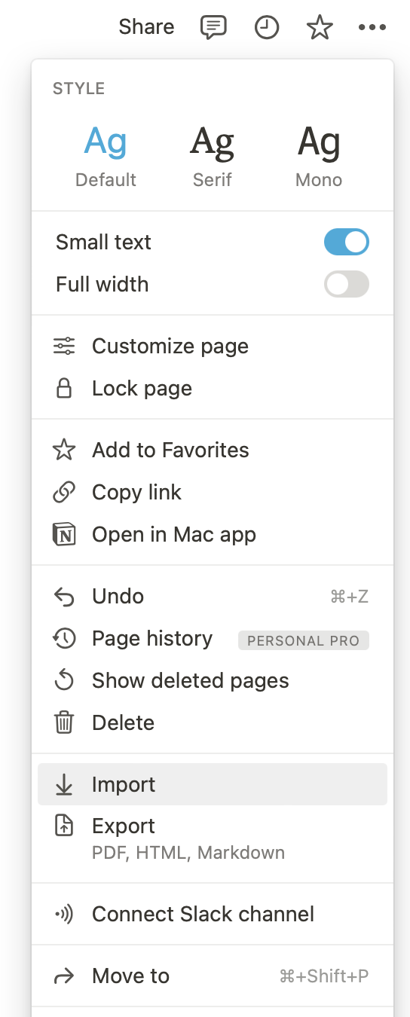Choose the Default font style
The width and height of the screenshot is (410, 1017).
106,156
